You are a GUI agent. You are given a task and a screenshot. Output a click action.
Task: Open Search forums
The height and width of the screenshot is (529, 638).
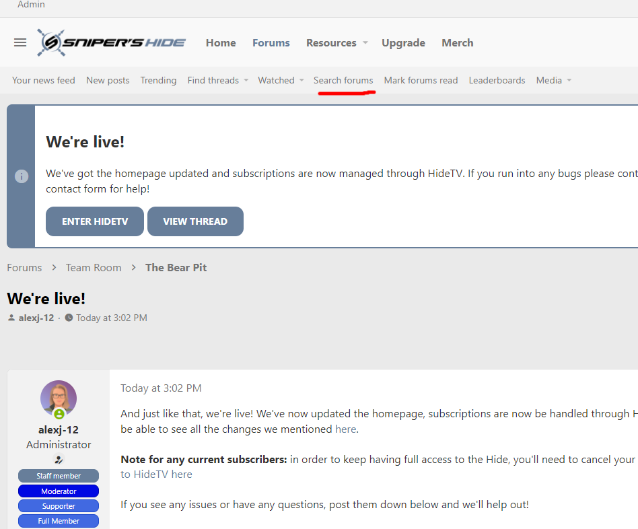pyautogui.click(x=343, y=80)
